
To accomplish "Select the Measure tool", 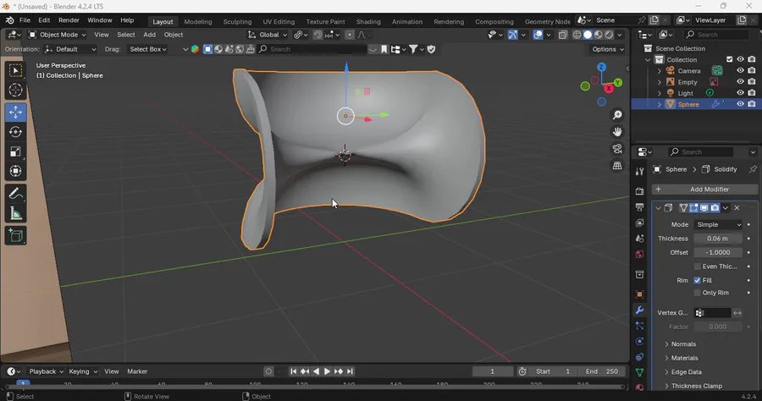I will click(x=15, y=214).
